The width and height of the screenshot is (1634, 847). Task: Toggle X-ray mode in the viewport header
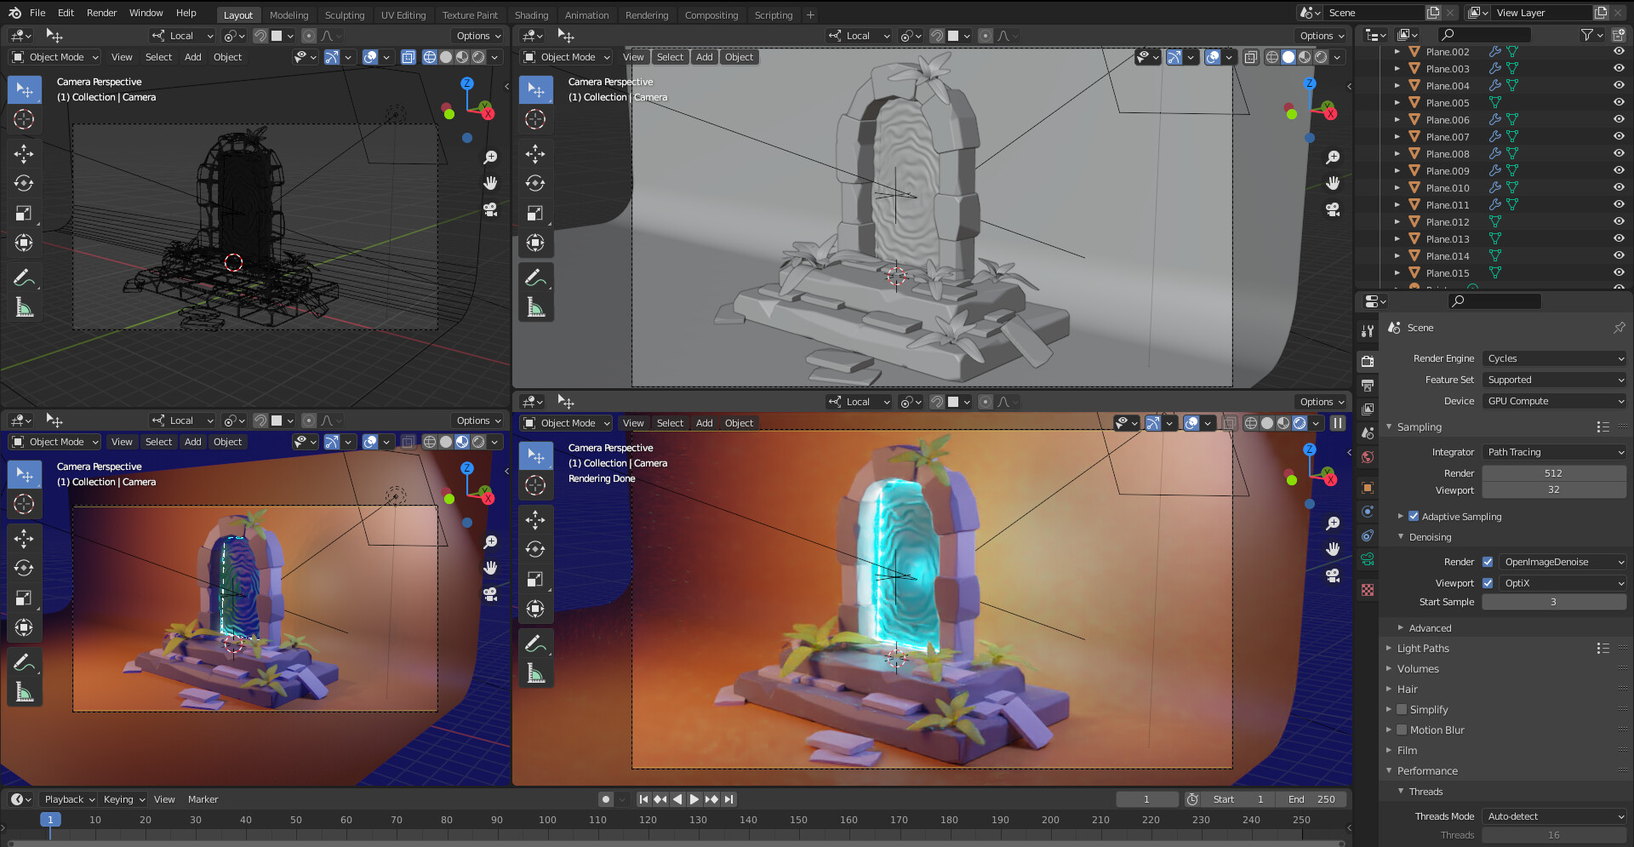pos(1250,56)
